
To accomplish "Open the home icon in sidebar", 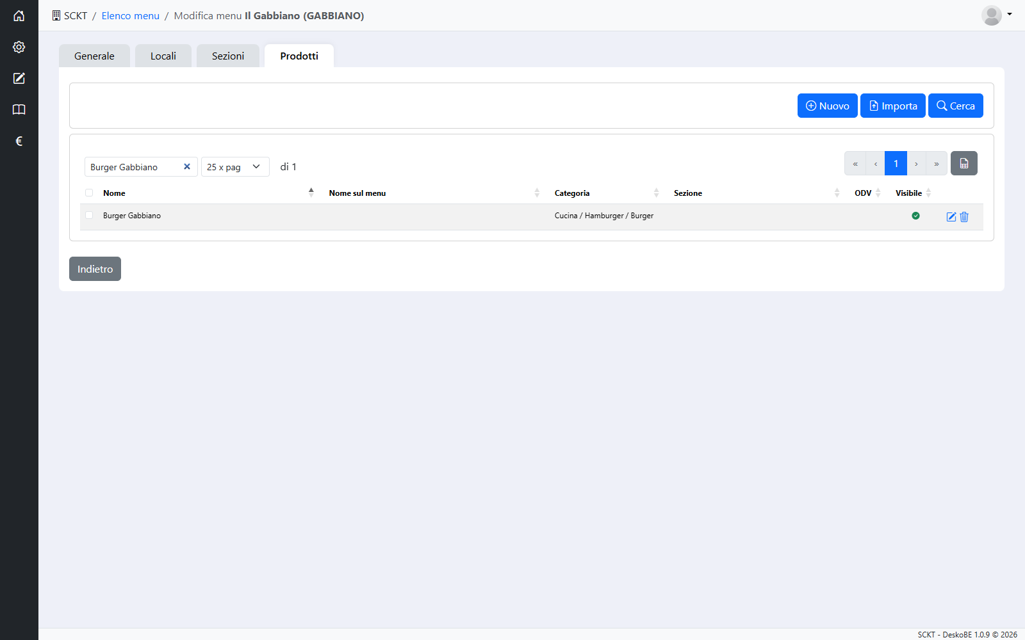I will click(19, 16).
